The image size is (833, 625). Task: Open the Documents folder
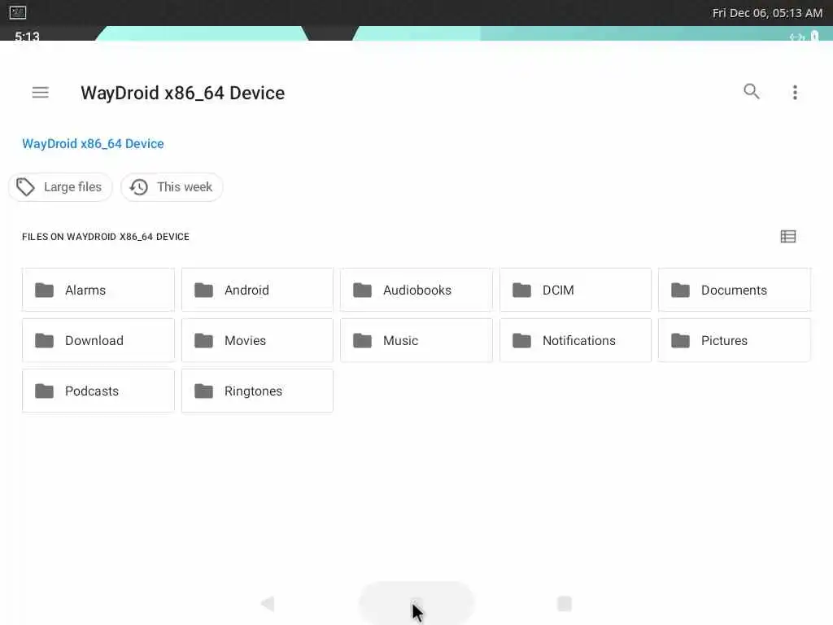tap(735, 290)
